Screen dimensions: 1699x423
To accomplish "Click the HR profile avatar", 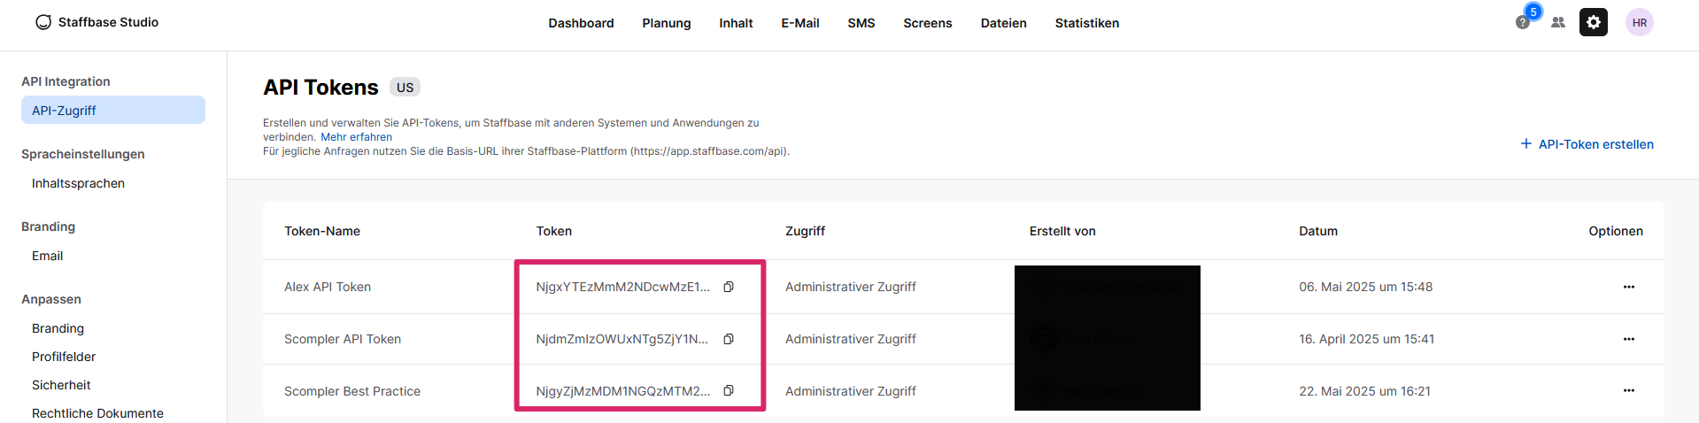I will click(x=1639, y=23).
